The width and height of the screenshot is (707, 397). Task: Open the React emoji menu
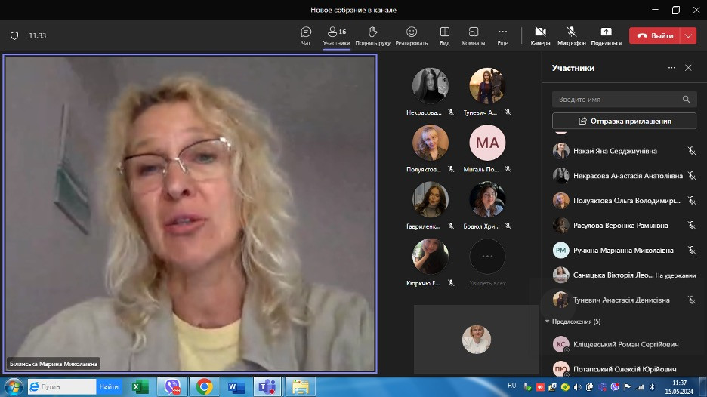click(x=412, y=35)
